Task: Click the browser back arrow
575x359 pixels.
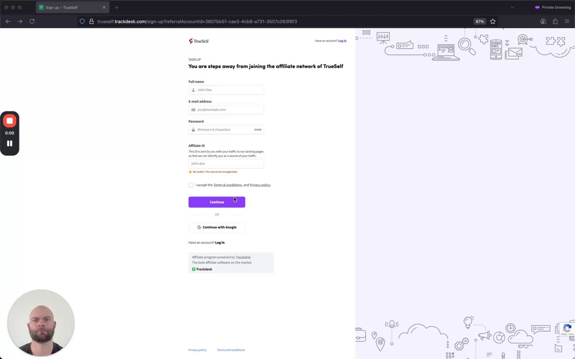Action: click(8, 21)
